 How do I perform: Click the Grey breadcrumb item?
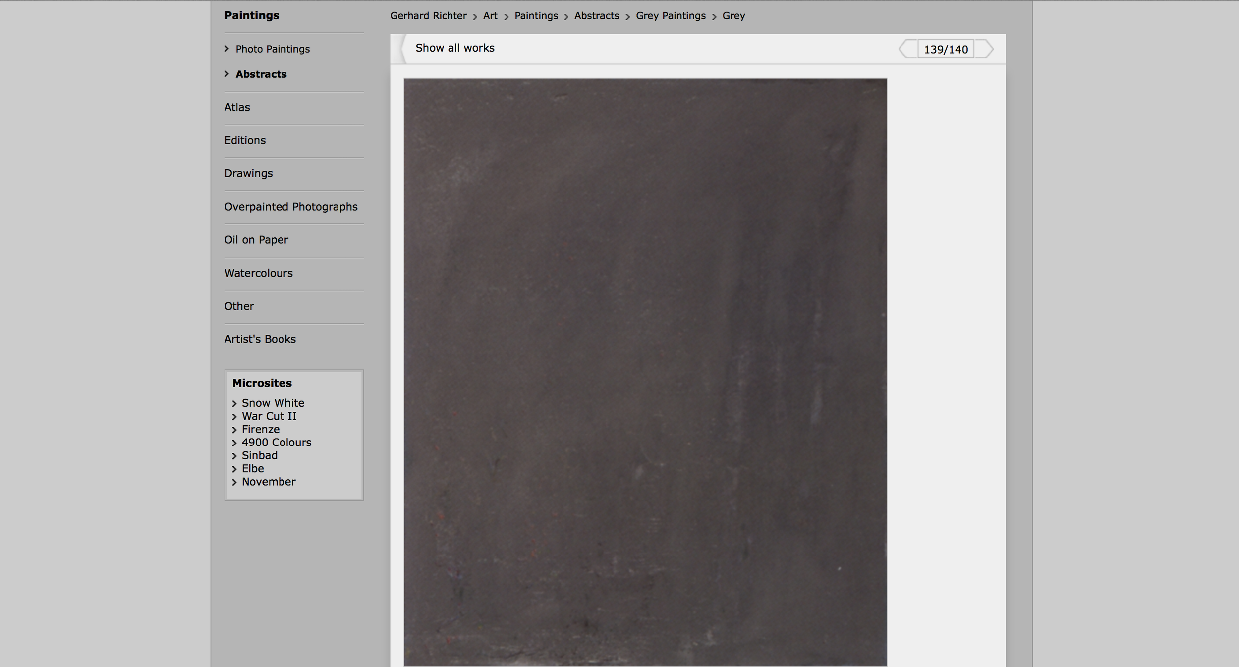click(733, 16)
